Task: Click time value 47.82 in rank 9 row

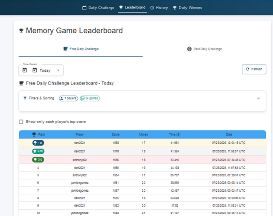Action: pyautogui.click(x=174, y=206)
